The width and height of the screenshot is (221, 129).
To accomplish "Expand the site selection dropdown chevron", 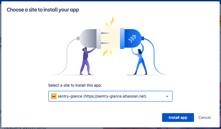I will (167, 96).
